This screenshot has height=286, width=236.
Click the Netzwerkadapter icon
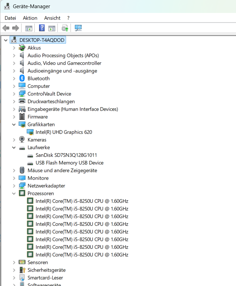(22, 186)
